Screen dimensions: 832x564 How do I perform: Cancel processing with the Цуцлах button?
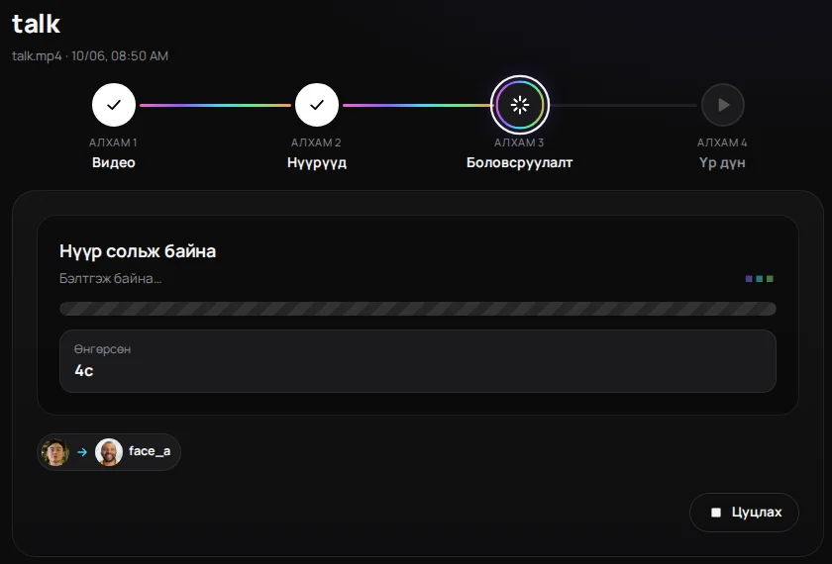(744, 513)
